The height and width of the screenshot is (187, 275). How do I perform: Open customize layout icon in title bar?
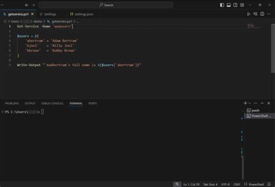click(242, 5)
